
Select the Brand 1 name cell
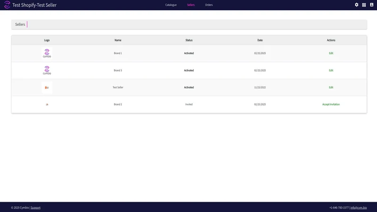(x=118, y=53)
